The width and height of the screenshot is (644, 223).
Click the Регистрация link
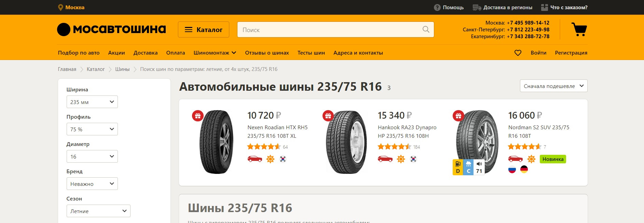point(571,53)
